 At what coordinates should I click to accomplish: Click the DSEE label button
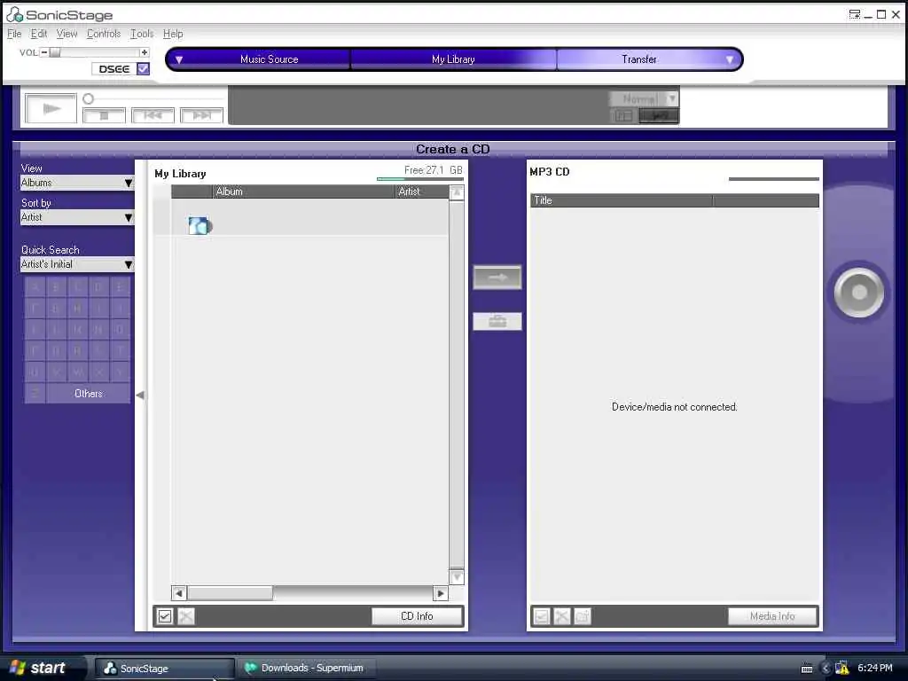114,69
